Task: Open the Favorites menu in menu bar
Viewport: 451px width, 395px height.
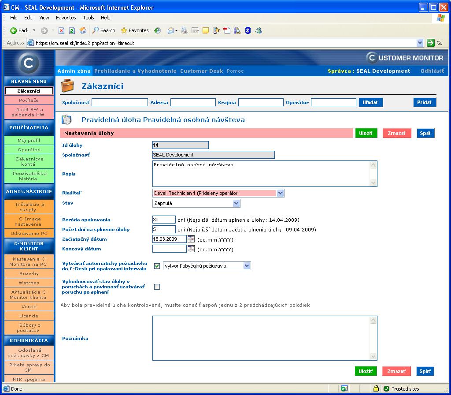Action: click(66, 18)
